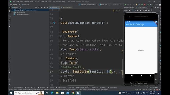
Task: Open the Refactor menu
Action: (37, 2)
